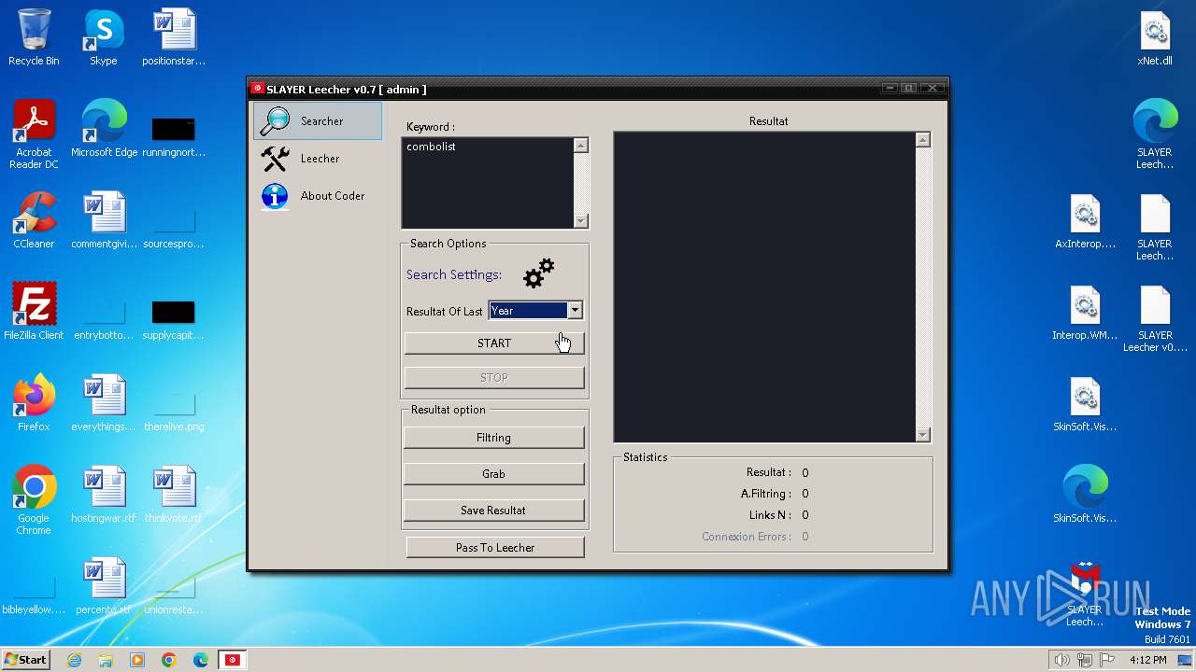The width and height of the screenshot is (1196, 672).
Task: Open File Explorer from taskbar
Action: 106,660
